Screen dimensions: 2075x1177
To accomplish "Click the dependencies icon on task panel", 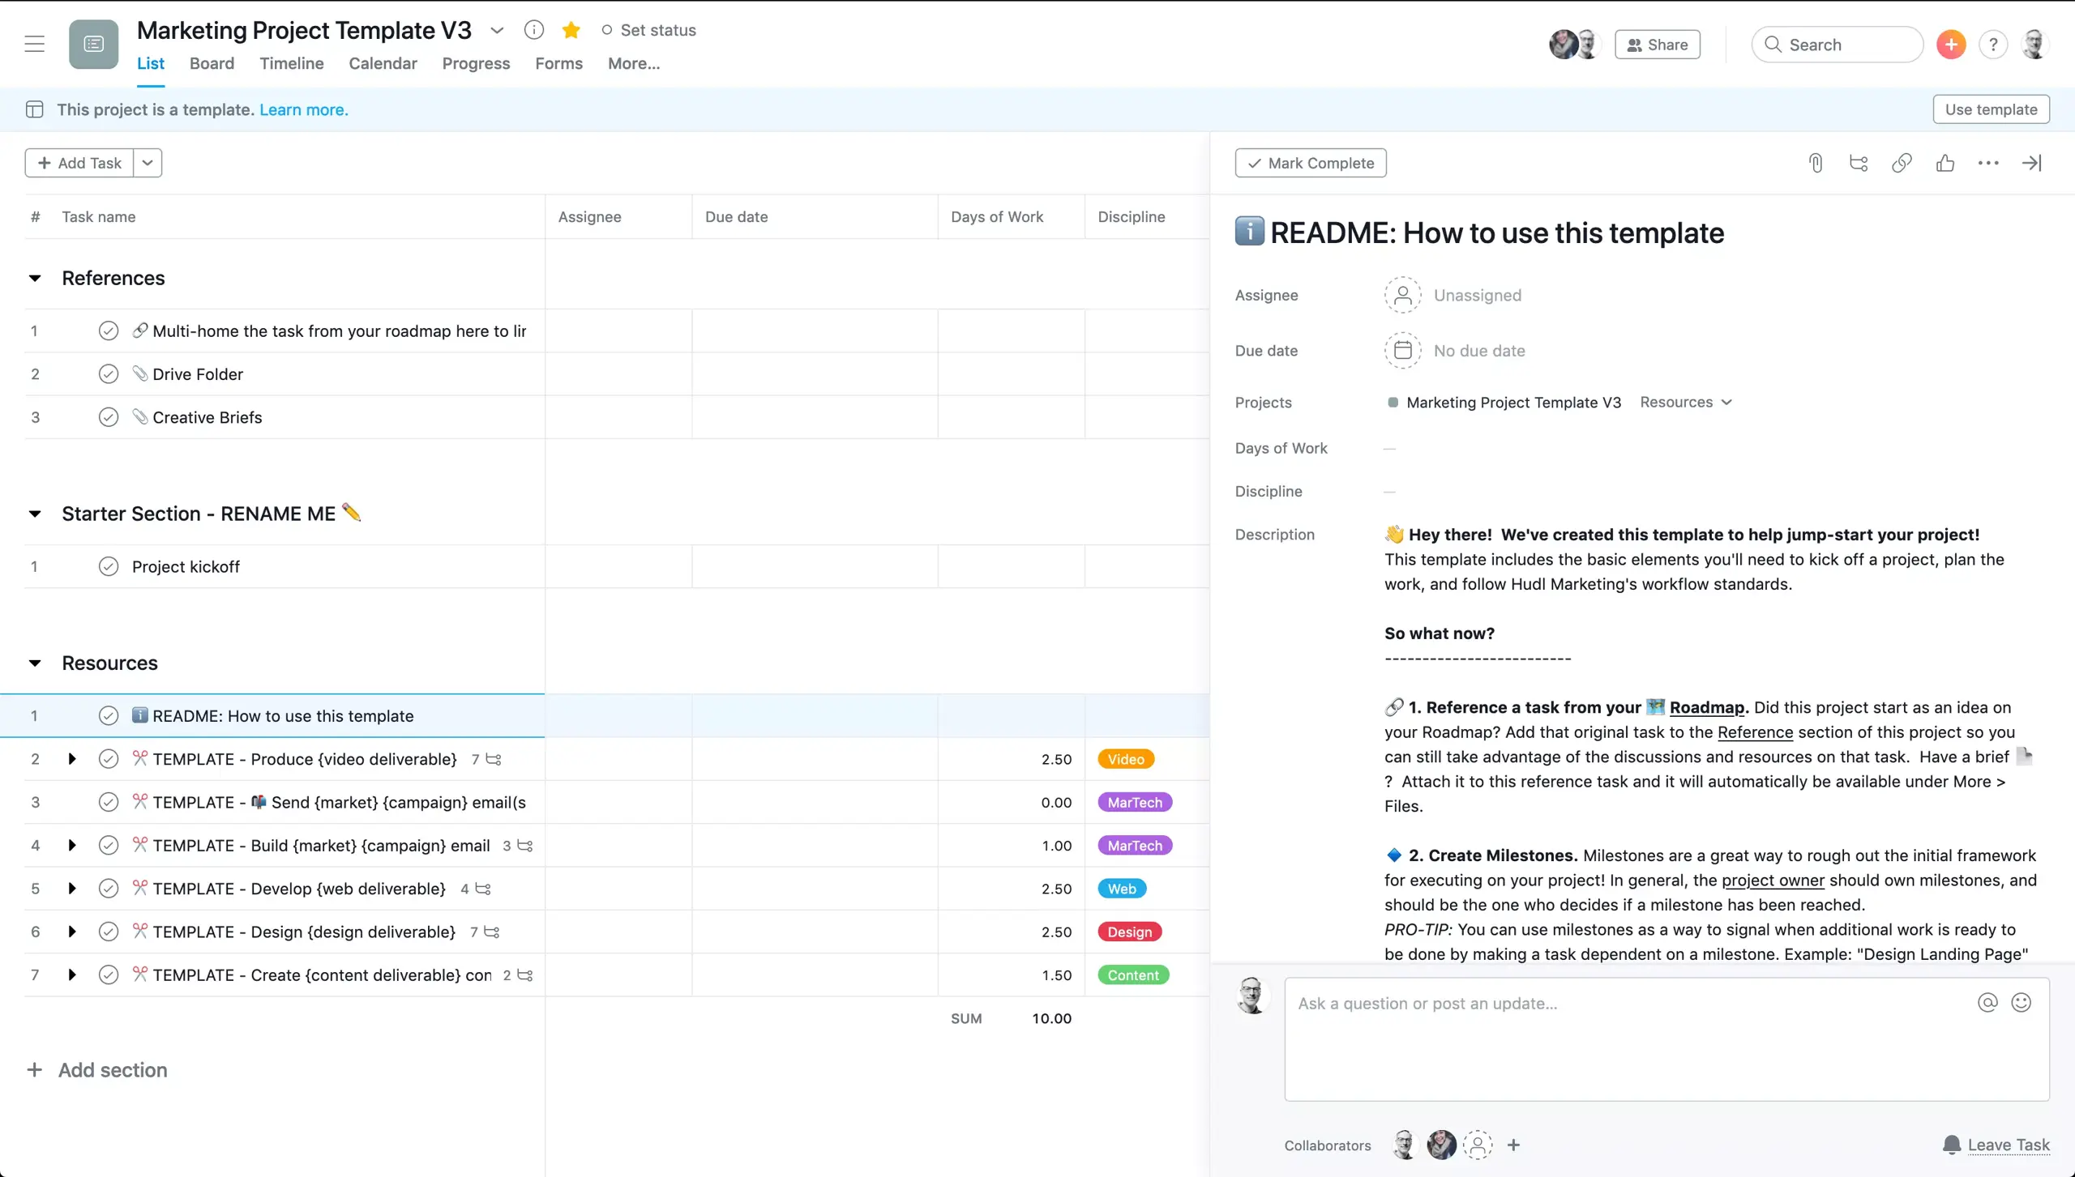I will [1859, 163].
